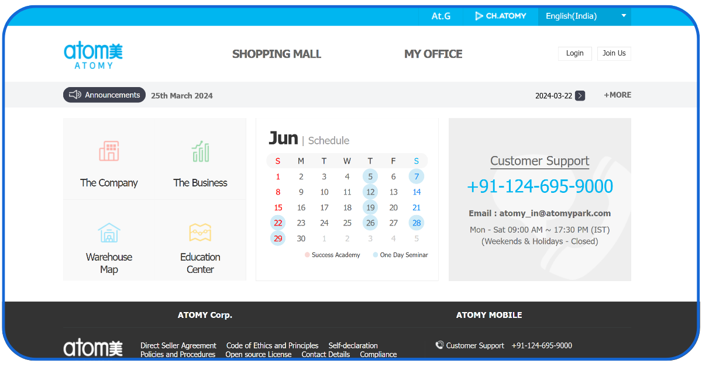
Task: Select June 22 on the calendar
Action: pyautogui.click(x=278, y=223)
